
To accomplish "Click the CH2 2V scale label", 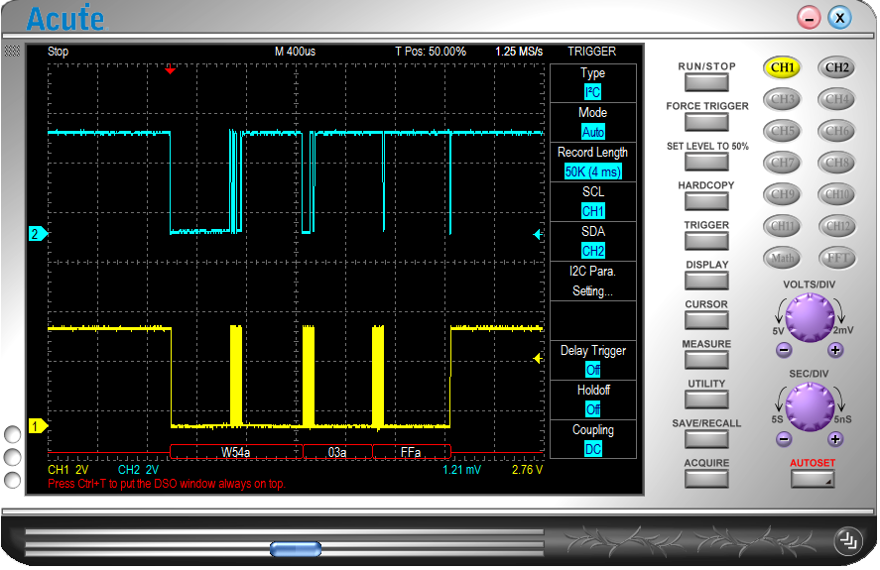I will point(138,470).
